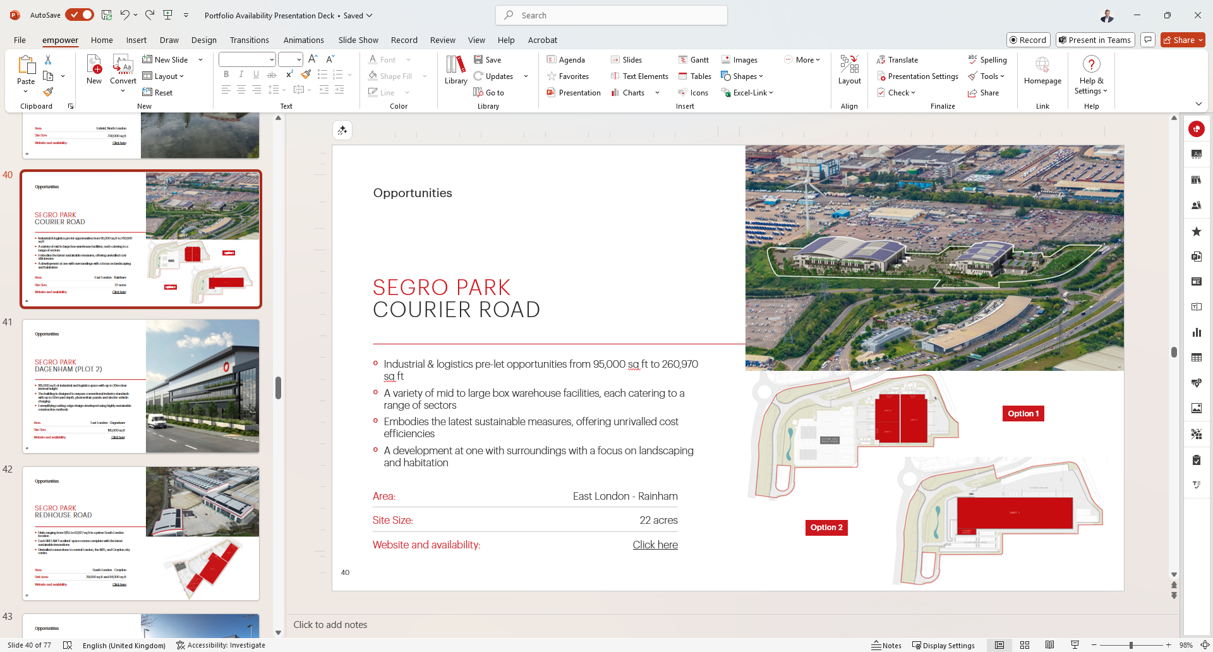Toggle the AutoSave switch off
The height and width of the screenshot is (652, 1213).
tap(80, 15)
